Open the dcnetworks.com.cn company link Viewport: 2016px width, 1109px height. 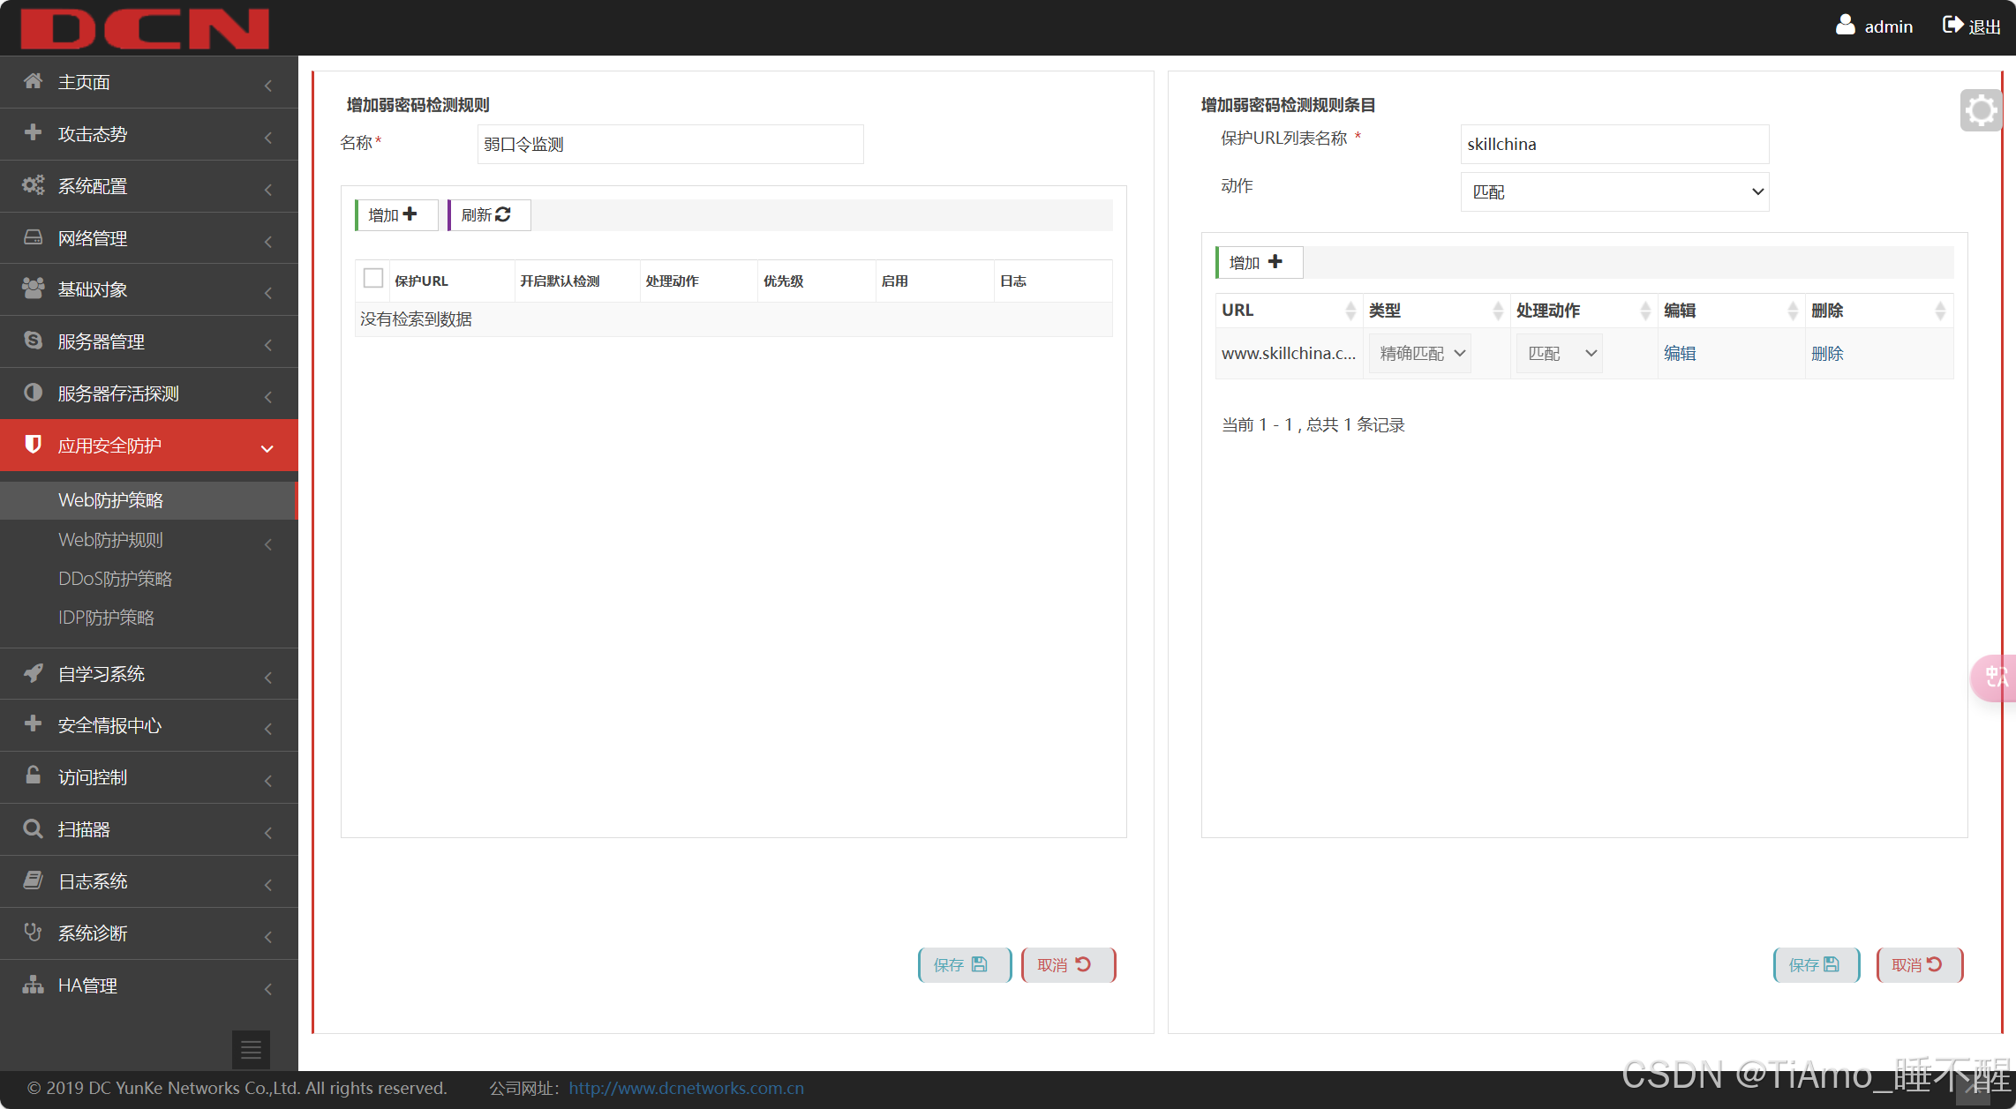click(x=686, y=1088)
